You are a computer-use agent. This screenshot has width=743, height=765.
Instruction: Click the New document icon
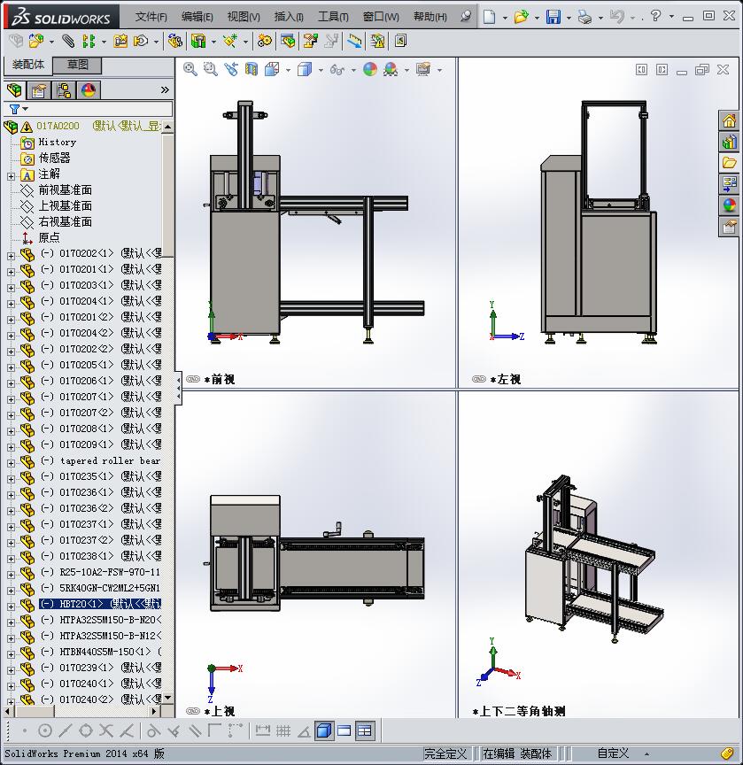point(489,17)
